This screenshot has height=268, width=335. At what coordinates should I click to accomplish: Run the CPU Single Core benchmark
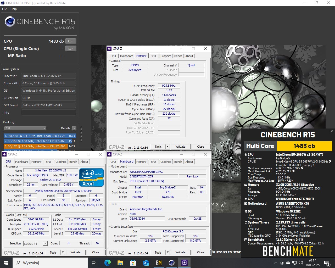(x=71, y=49)
